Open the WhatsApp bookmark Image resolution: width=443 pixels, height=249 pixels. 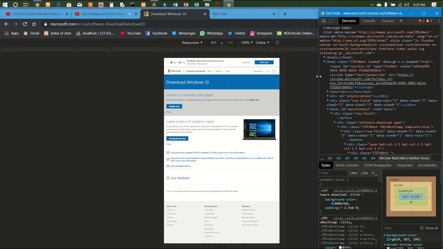[x=211, y=33]
